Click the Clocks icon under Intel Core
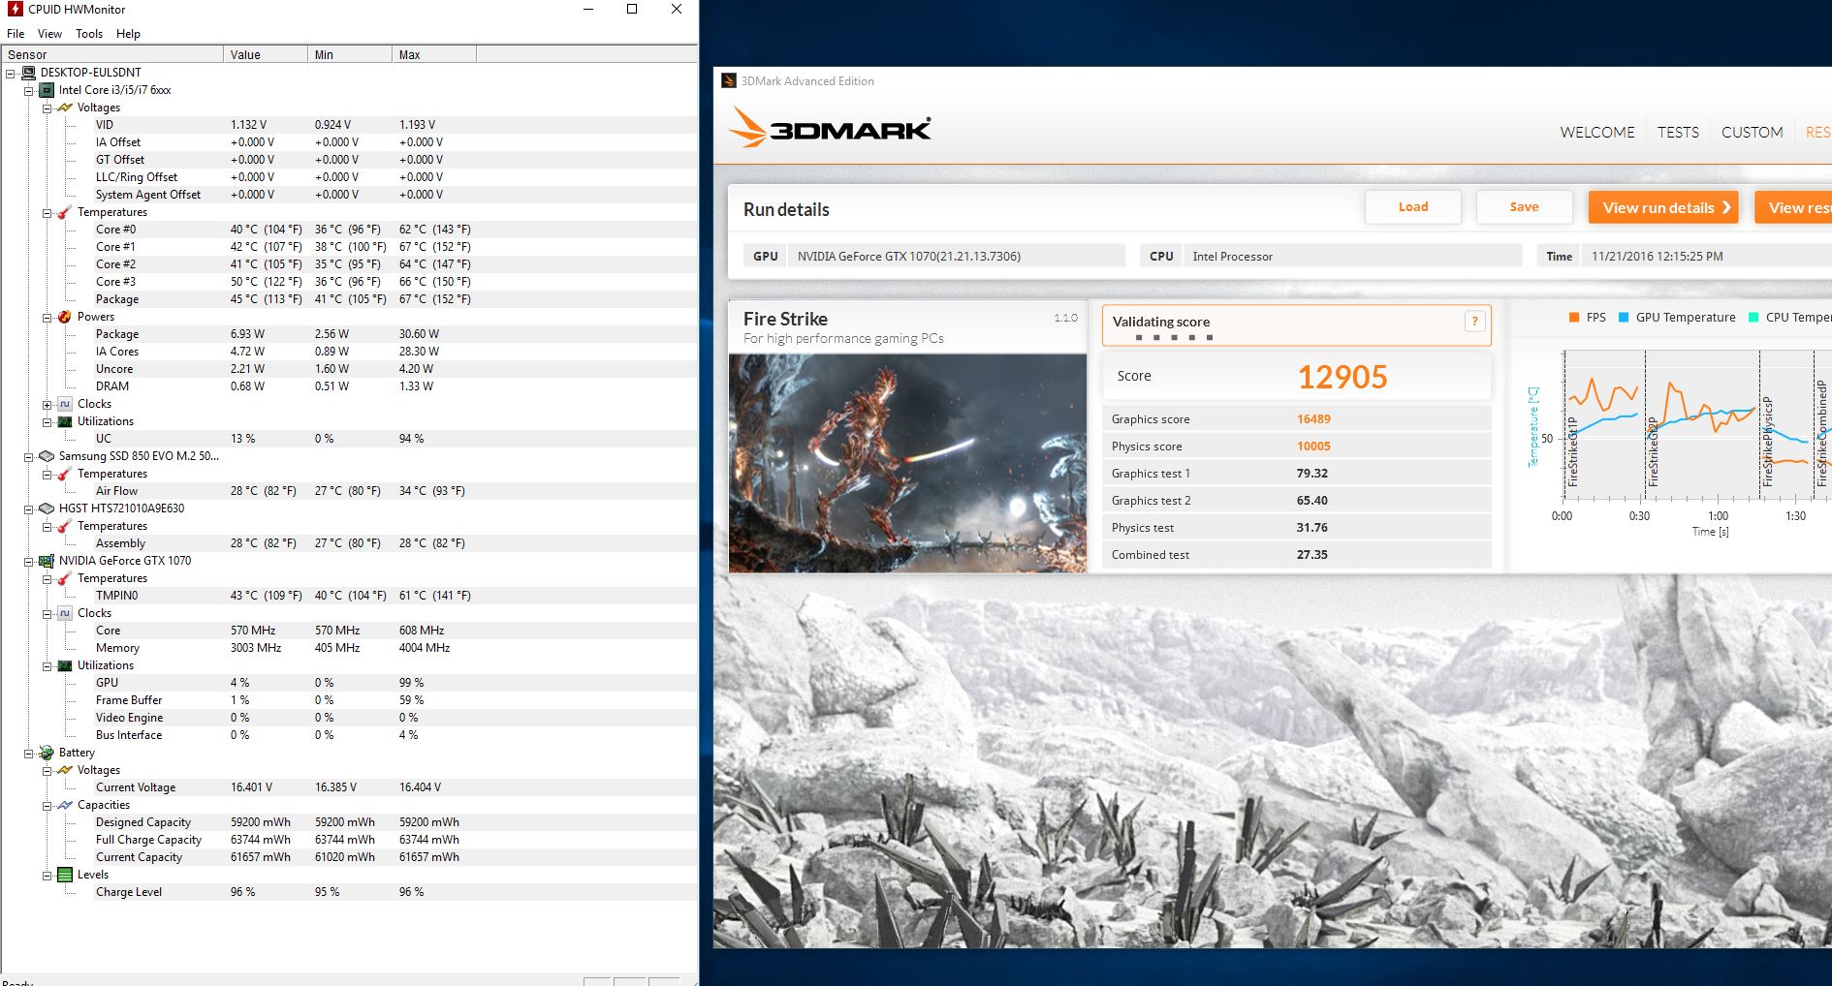This screenshot has height=986, width=1832. pyautogui.click(x=65, y=404)
